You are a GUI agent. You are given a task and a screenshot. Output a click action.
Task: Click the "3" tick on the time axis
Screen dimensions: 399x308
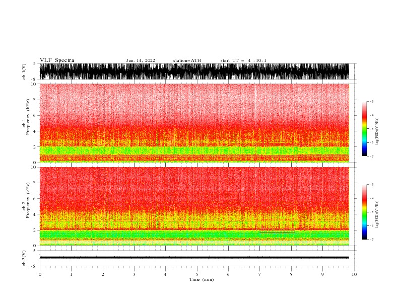pos(134,274)
